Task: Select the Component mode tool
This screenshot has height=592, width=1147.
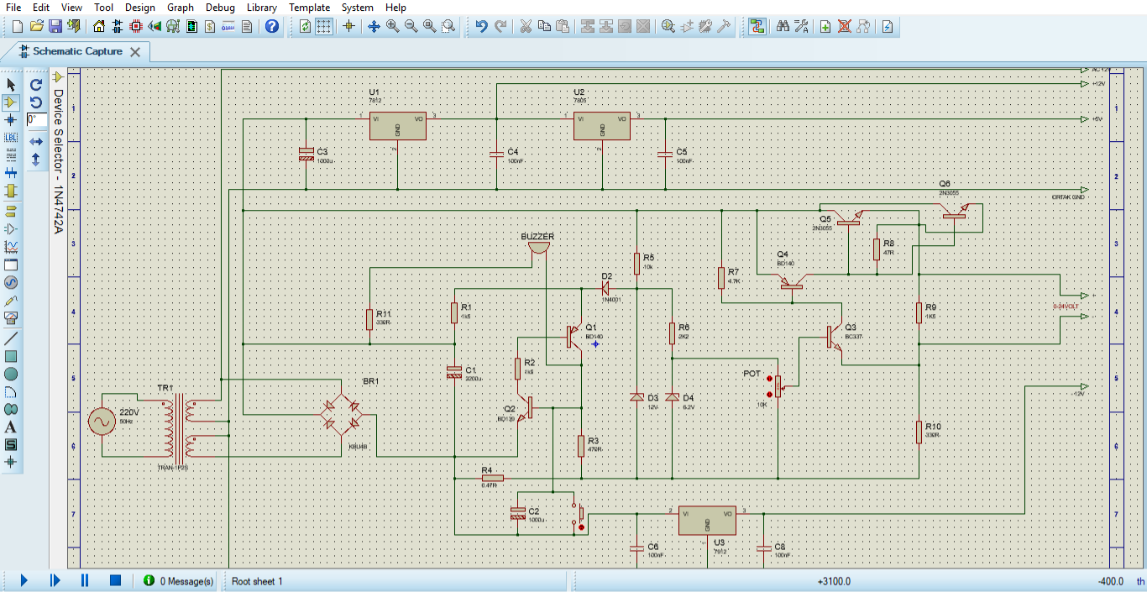Action: 11,102
